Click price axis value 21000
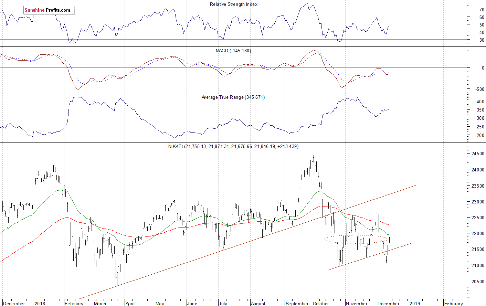Image resolution: width=486 pixels, height=306 pixels. (478, 266)
